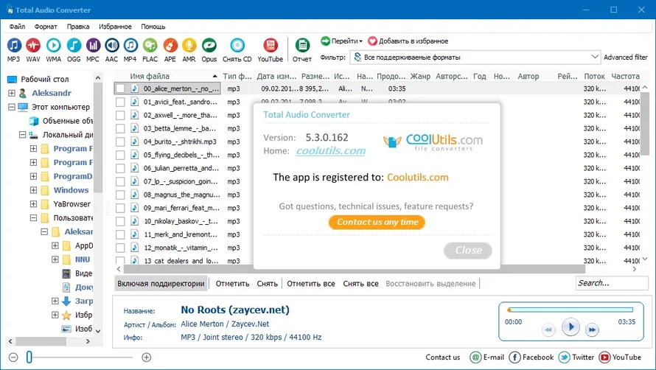Open YouTube icon in footer bar
656x370 pixels.
tap(604, 357)
